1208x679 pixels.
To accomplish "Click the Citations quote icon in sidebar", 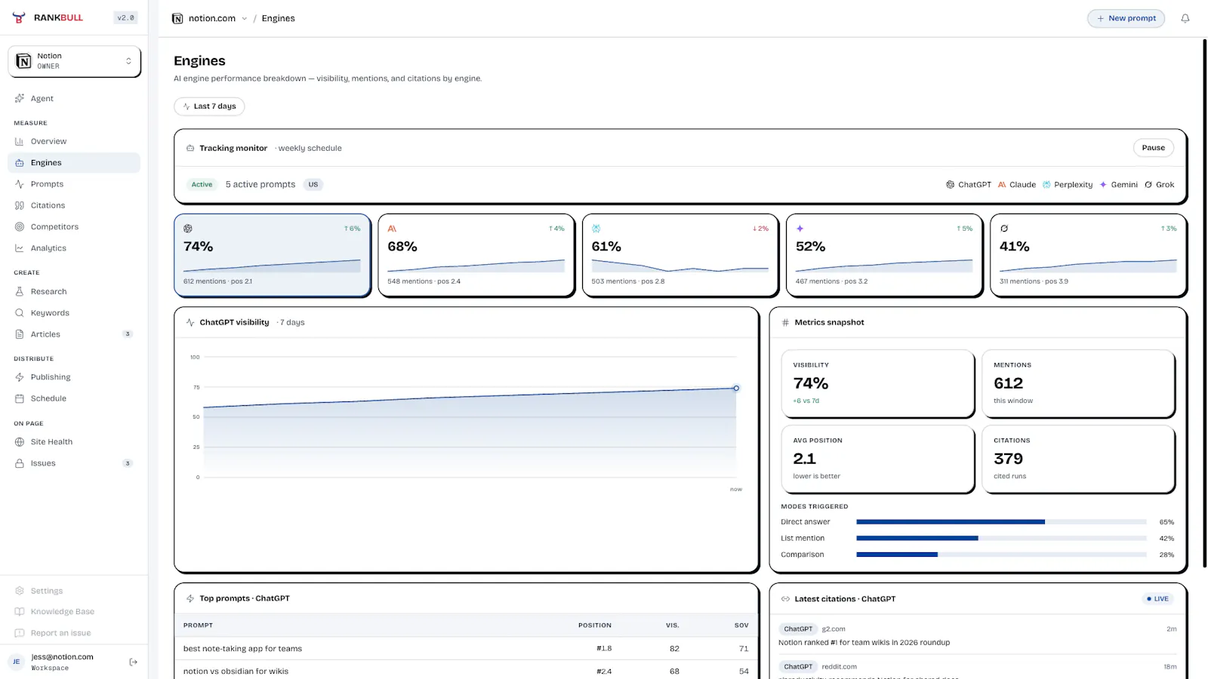I will (x=20, y=205).
